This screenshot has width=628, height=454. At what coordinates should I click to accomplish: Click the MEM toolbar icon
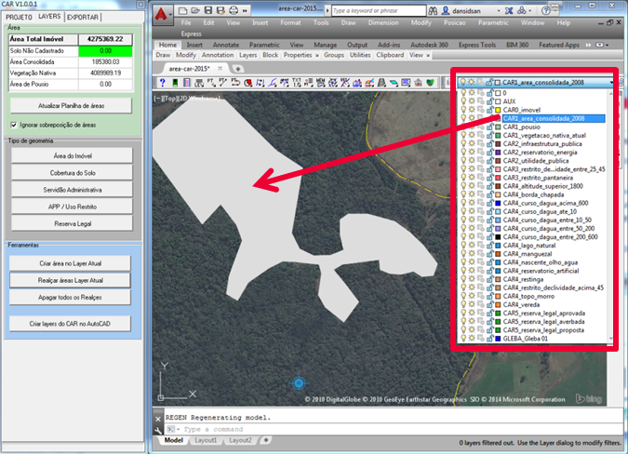click(320, 83)
